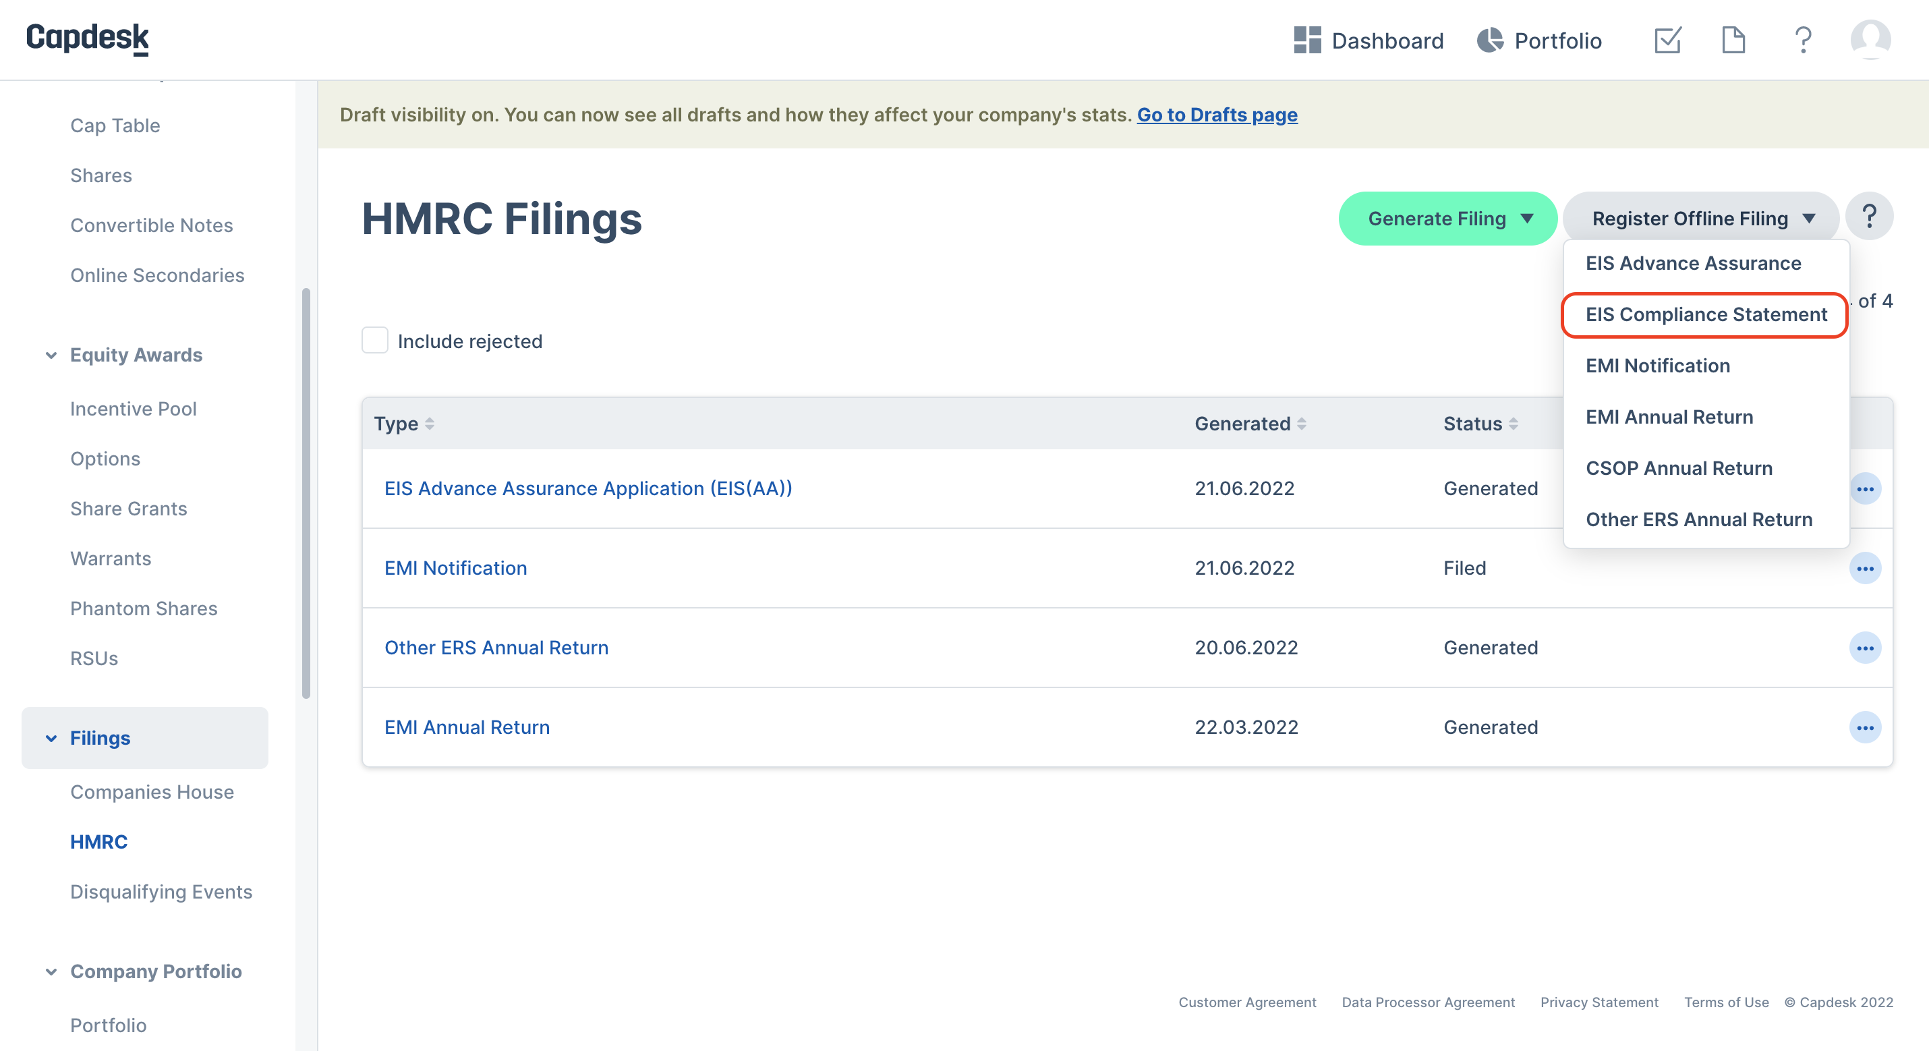Tick the Include rejected checkbox
The width and height of the screenshot is (1929, 1051).
(x=374, y=340)
